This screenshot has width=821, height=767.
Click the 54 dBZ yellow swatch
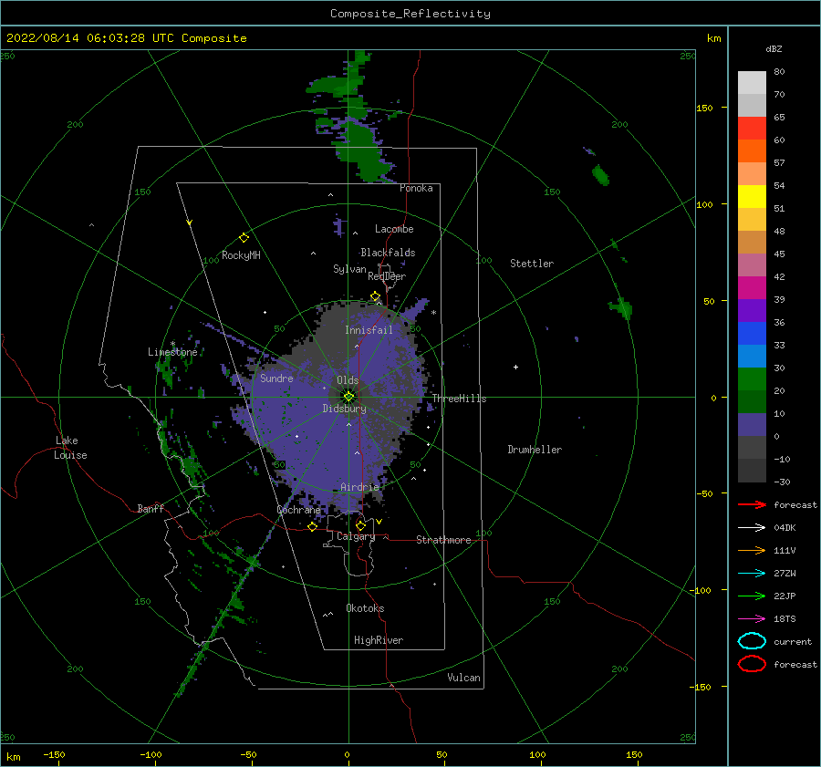pyautogui.click(x=752, y=196)
